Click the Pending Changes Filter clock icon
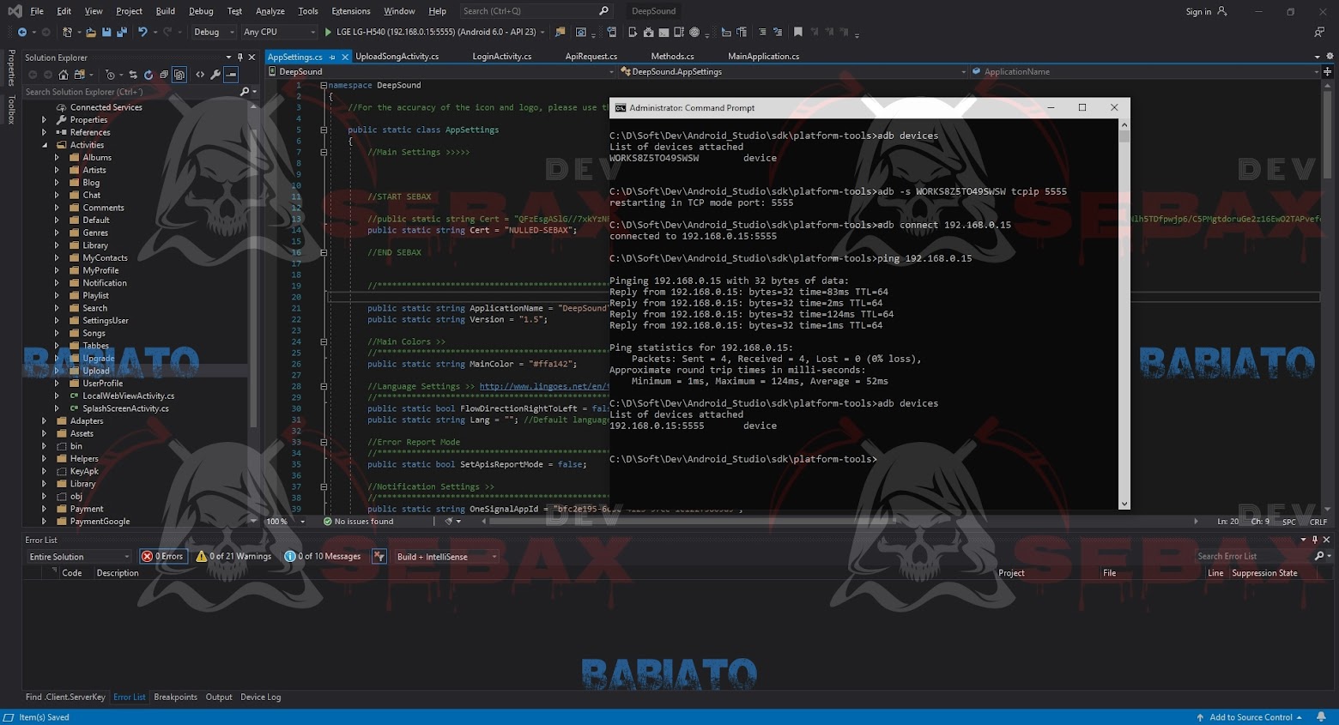Image resolution: width=1339 pixels, height=725 pixels. click(x=110, y=75)
